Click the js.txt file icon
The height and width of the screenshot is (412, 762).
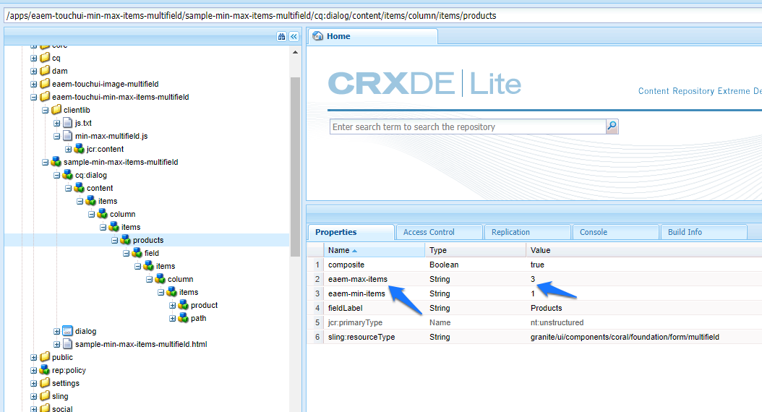point(68,123)
